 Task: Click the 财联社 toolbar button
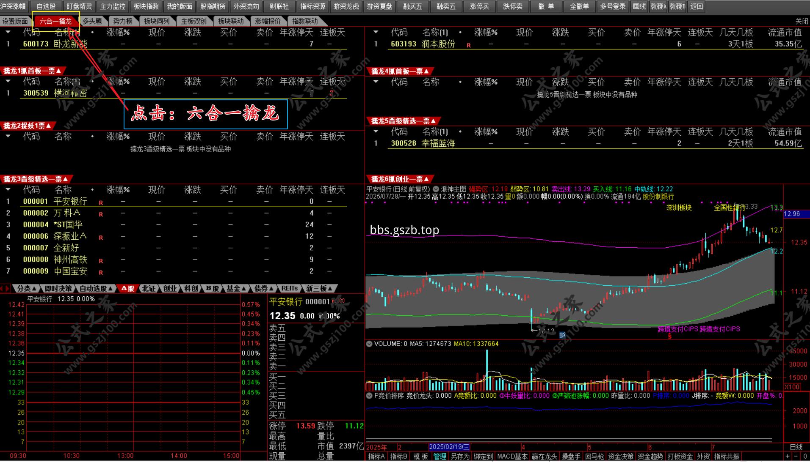(279, 6)
